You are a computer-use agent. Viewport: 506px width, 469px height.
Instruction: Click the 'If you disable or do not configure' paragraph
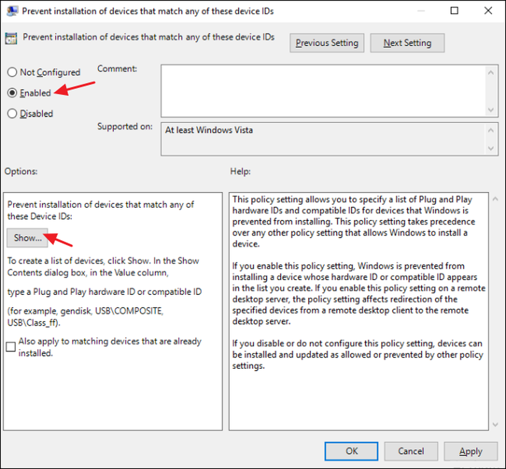tap(358, 355)
